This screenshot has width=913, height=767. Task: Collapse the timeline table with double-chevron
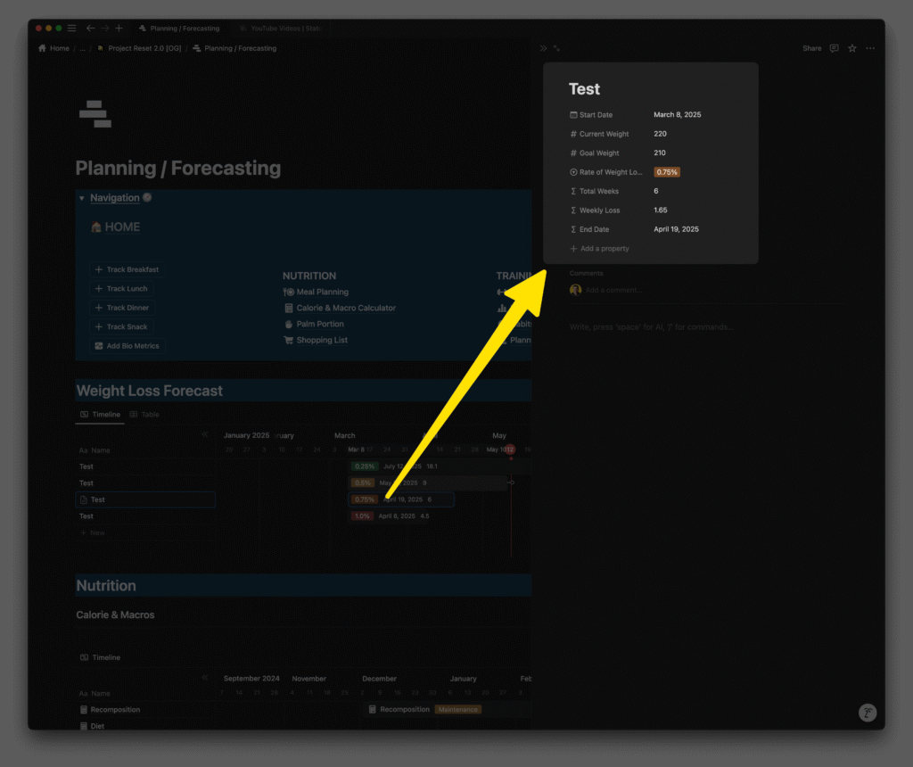click(204, 435)
